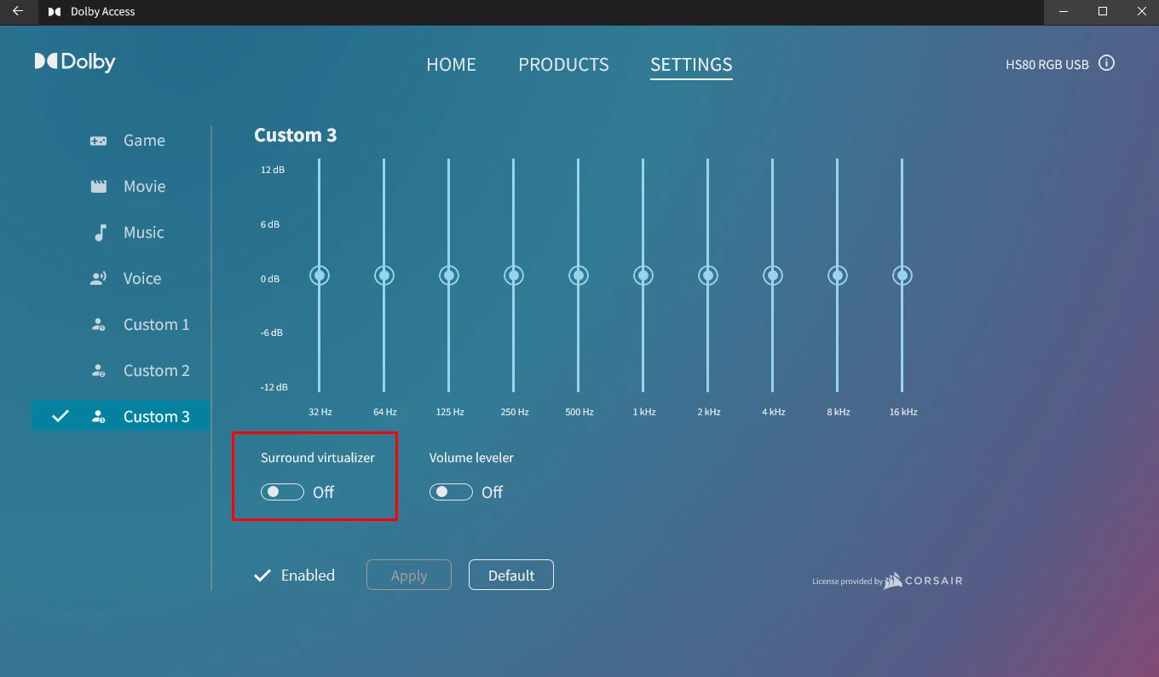Click the Custom 3 profile icon
This screenshot has width=1159, height=677.
99,417
